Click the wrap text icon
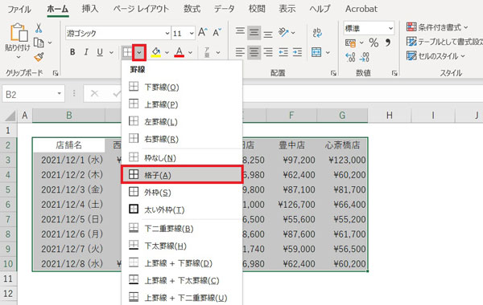 click(317, 33)
